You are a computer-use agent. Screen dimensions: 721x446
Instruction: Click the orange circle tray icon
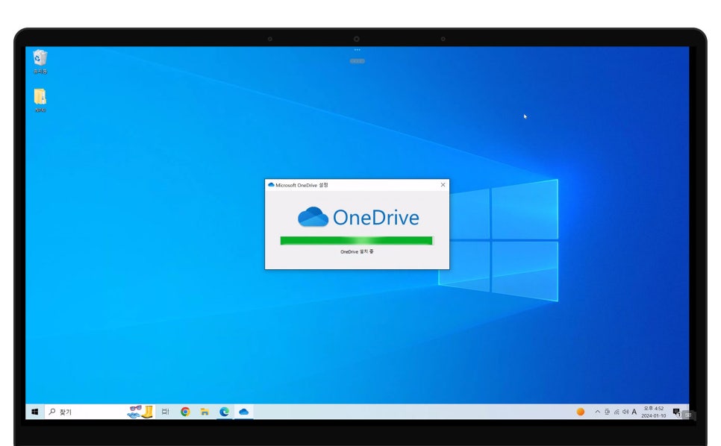[x=580, y=412]
